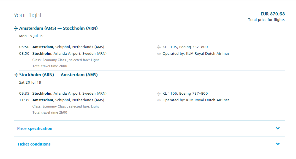Screen dimensions: 296x159
Task: Click the small plane icon beside KL 1105
Action: (159, 47)
